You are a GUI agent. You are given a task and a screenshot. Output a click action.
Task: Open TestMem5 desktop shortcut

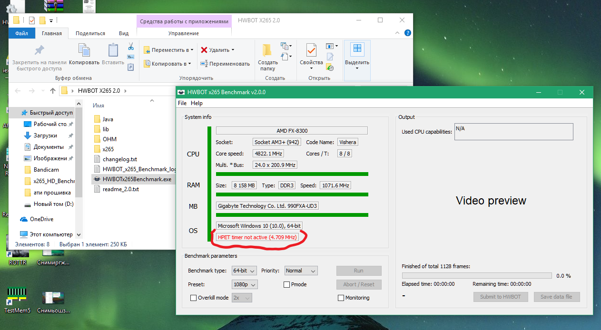(17, 301)
